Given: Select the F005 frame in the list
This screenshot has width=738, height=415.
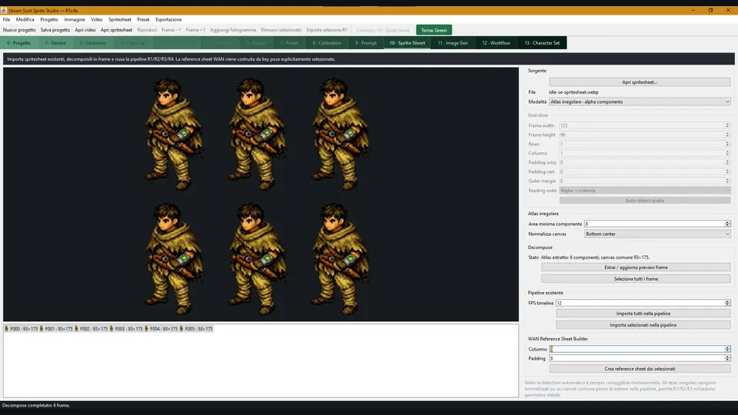Looking at the screenshot, I should [x=196, y=328].
